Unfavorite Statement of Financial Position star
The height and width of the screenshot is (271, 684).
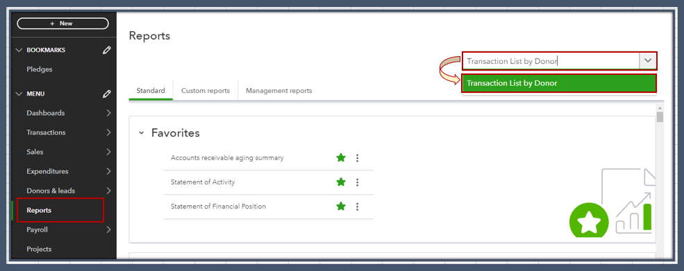pyautogui.click(x=341, y=206)
